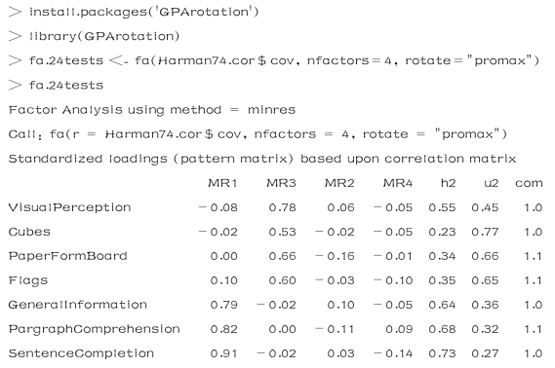Click SentenceCompletion's 0.91 MR1 loading value
Viewport: 555px width, 368px height.
[223, 353]
